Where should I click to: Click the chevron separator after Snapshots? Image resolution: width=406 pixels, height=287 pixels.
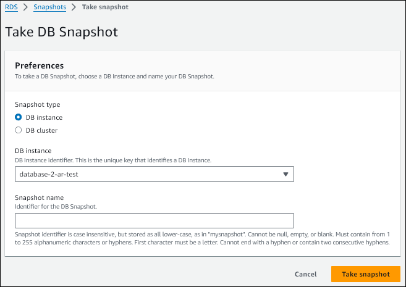[74, 6]
